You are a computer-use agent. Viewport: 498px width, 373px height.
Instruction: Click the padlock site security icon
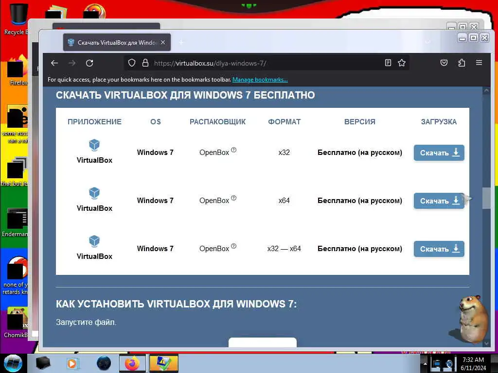[145, 63]
